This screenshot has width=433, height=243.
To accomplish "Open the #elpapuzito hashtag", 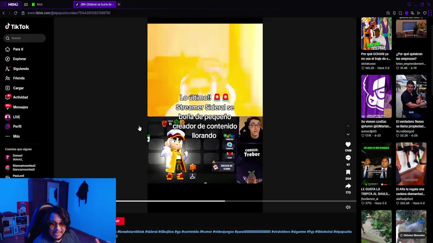I will (342, 232).
